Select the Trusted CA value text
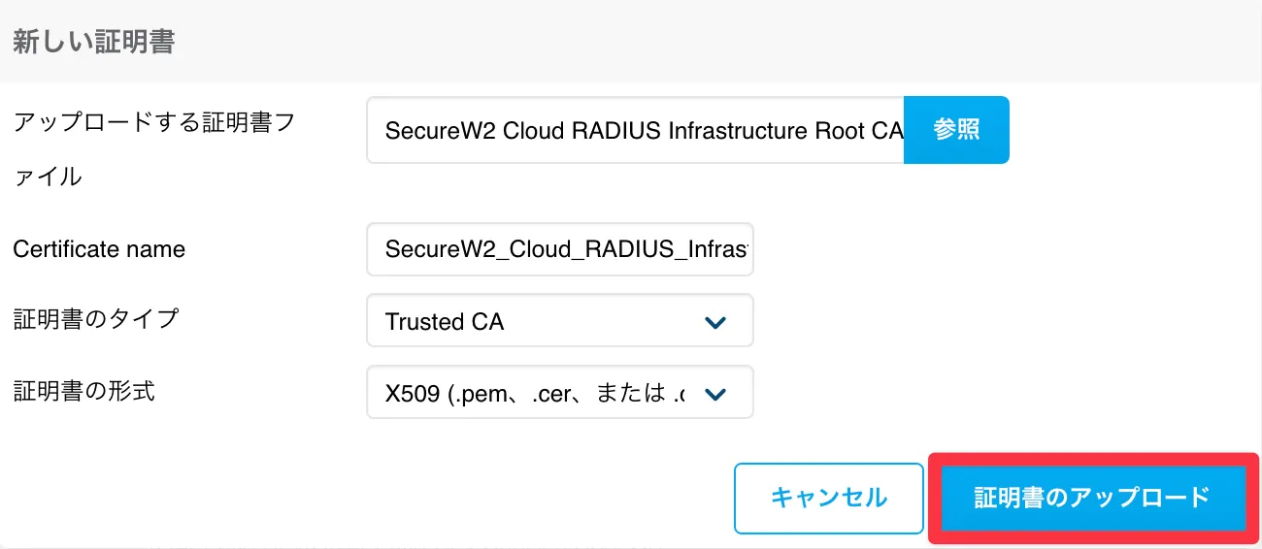This screenshot has width=1262, height=549. [445, 322]
